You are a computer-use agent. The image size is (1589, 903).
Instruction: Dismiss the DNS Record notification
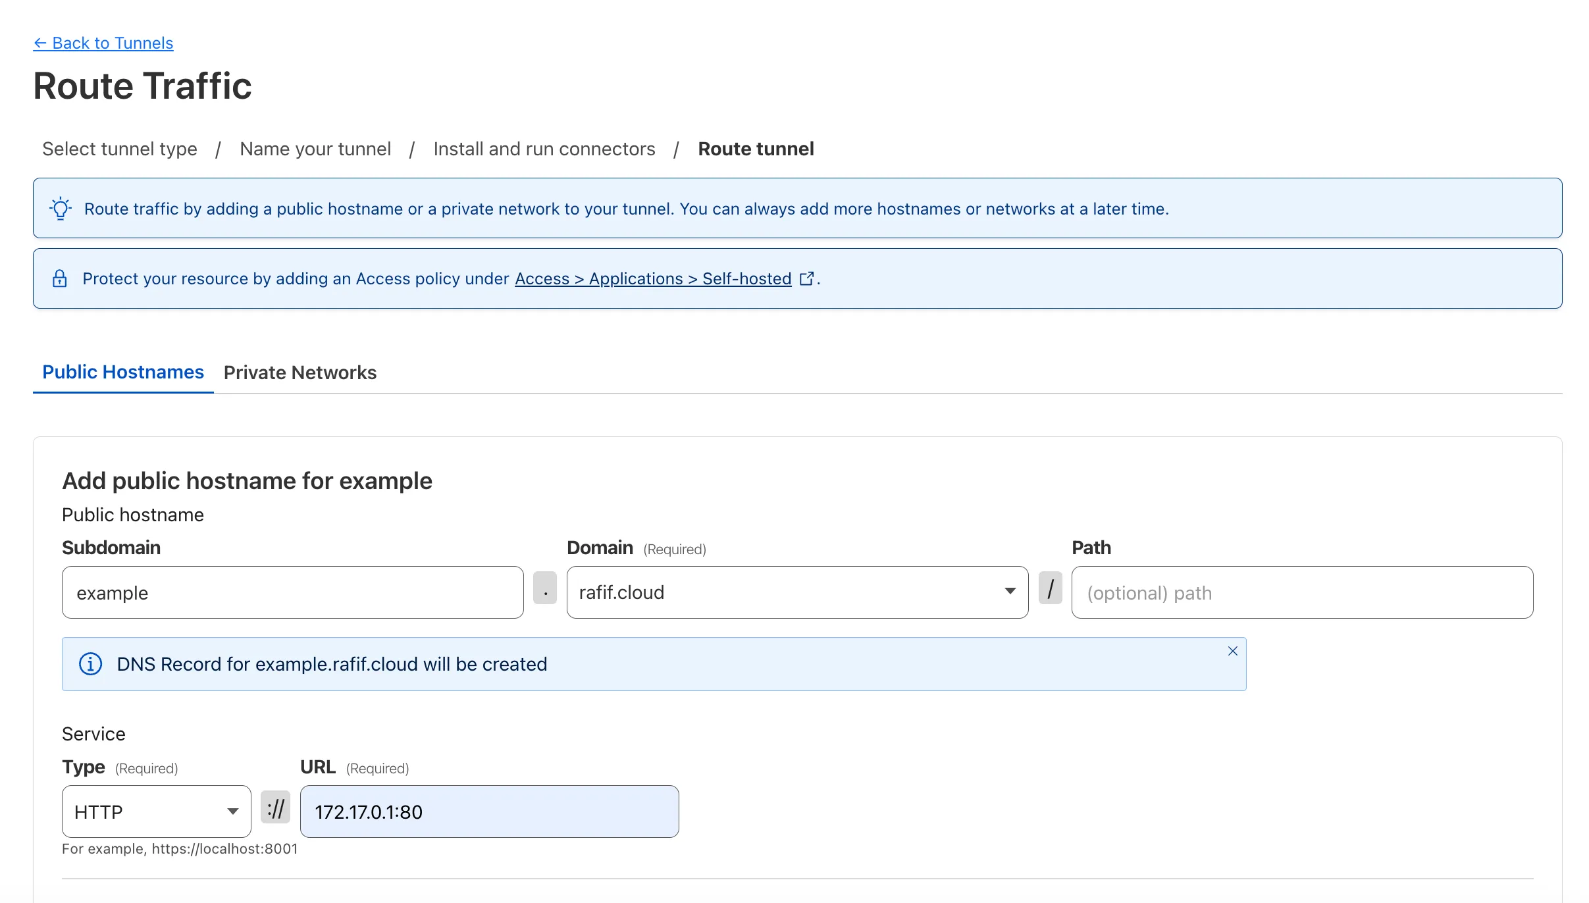1232,651
